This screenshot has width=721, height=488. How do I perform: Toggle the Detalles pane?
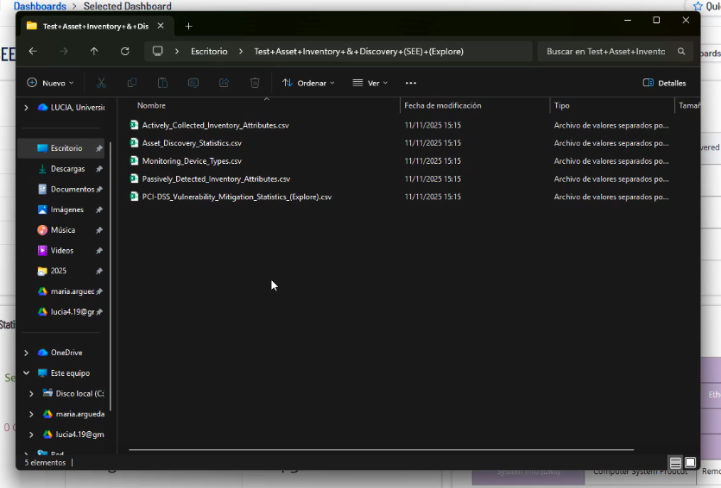(x=665, y=83)
